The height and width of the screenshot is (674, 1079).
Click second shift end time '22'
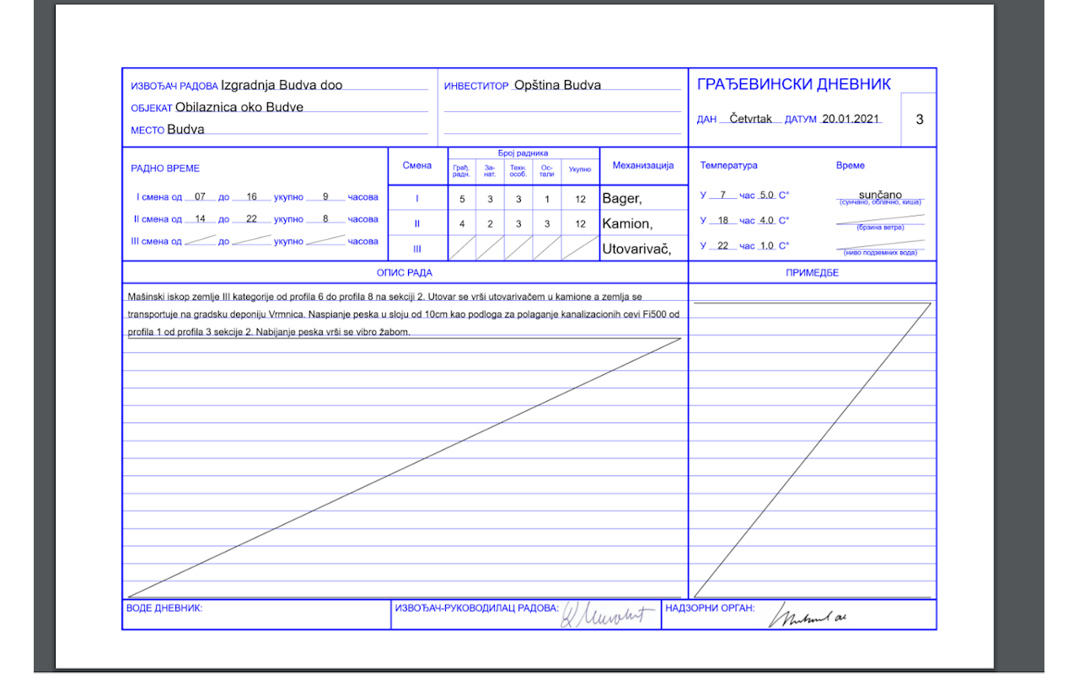(x=251, y=219)
